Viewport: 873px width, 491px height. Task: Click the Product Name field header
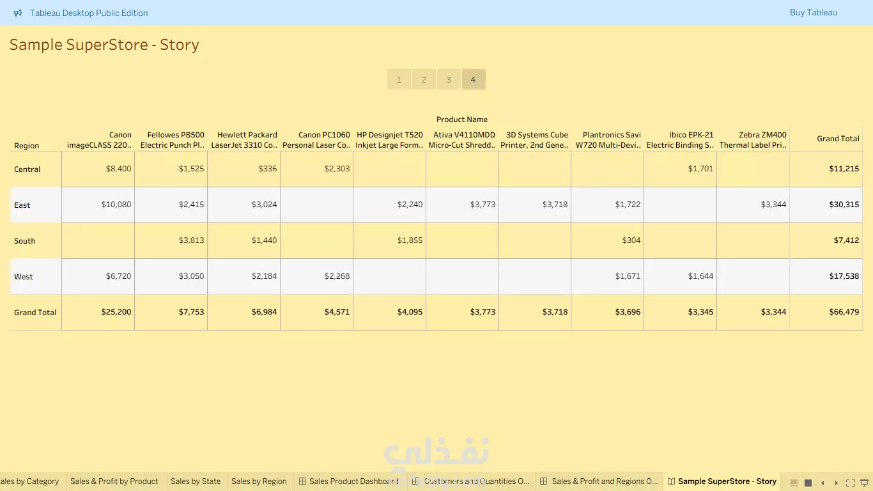coord(462,120)
